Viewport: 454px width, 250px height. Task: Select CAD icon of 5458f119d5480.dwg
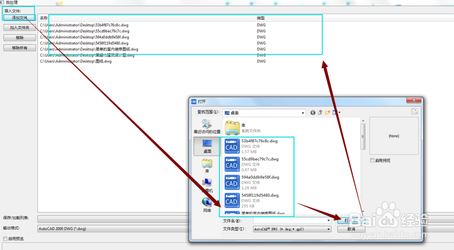coord(232,200)
